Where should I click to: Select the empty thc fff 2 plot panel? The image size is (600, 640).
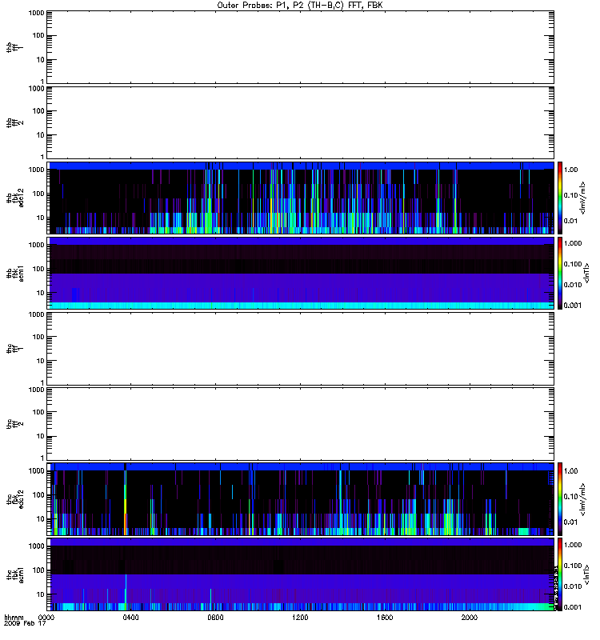[301, 424]
